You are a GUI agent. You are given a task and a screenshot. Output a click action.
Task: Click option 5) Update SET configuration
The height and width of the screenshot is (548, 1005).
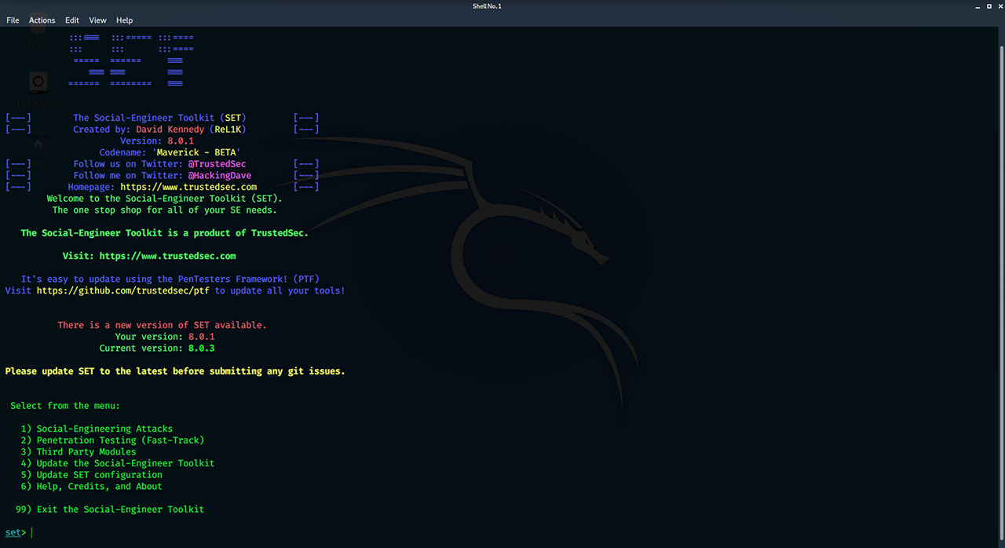coord(92,475)
